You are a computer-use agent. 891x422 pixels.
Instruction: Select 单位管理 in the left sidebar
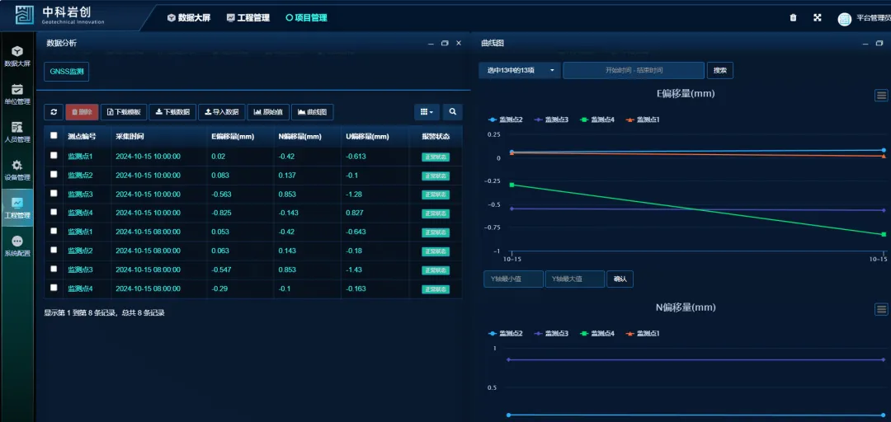(17, 94)
